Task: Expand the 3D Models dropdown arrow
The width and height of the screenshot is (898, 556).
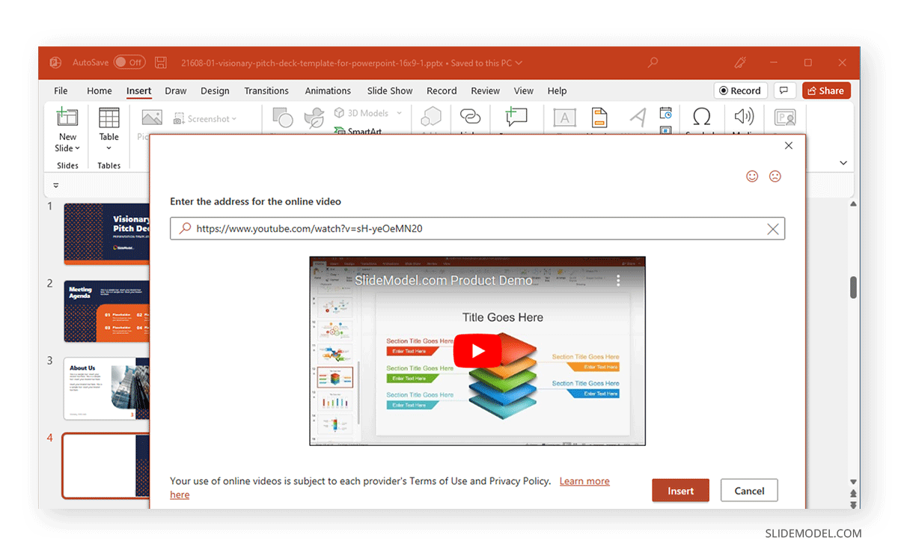Action: coord(399,113)
